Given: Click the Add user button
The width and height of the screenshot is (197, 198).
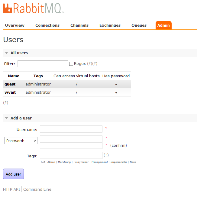Looking at the screenshot, I should pyautogui.click(x=14, y=174).
